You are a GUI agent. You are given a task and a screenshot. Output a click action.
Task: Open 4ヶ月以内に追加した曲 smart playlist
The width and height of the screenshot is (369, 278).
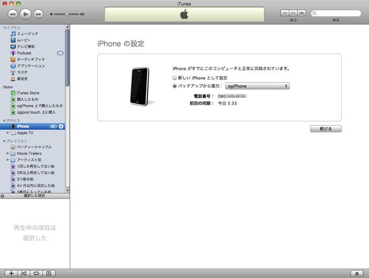click(32, 186)
